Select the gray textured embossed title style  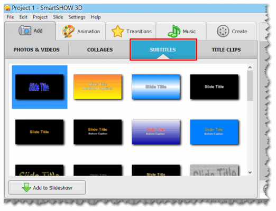pyautogui.click(x=214, y=170)
